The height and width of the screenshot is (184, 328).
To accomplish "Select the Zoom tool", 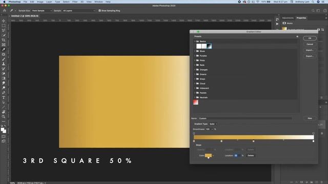I will click(x=4, y=117).
